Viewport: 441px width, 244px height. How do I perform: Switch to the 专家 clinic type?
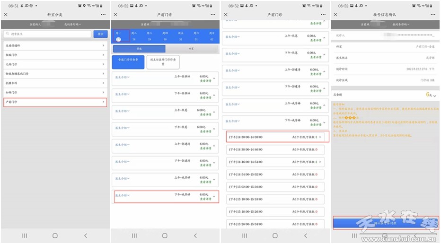192,49
